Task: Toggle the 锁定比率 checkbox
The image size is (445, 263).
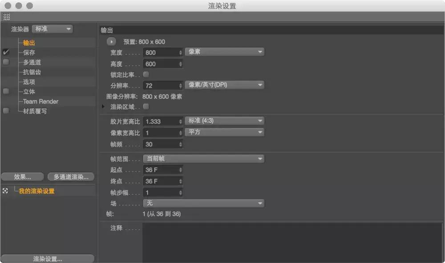Action: [x=146, y=74]
